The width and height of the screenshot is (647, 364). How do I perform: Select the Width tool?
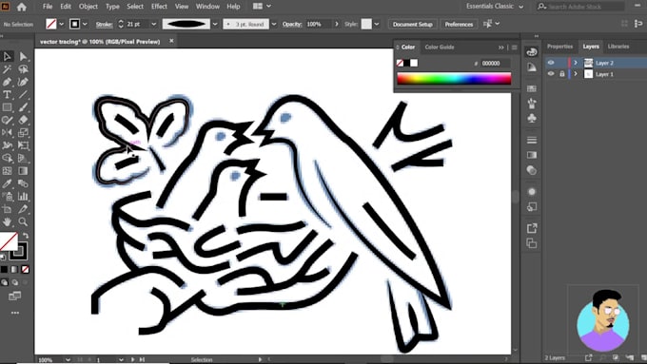tap(7, 145)
